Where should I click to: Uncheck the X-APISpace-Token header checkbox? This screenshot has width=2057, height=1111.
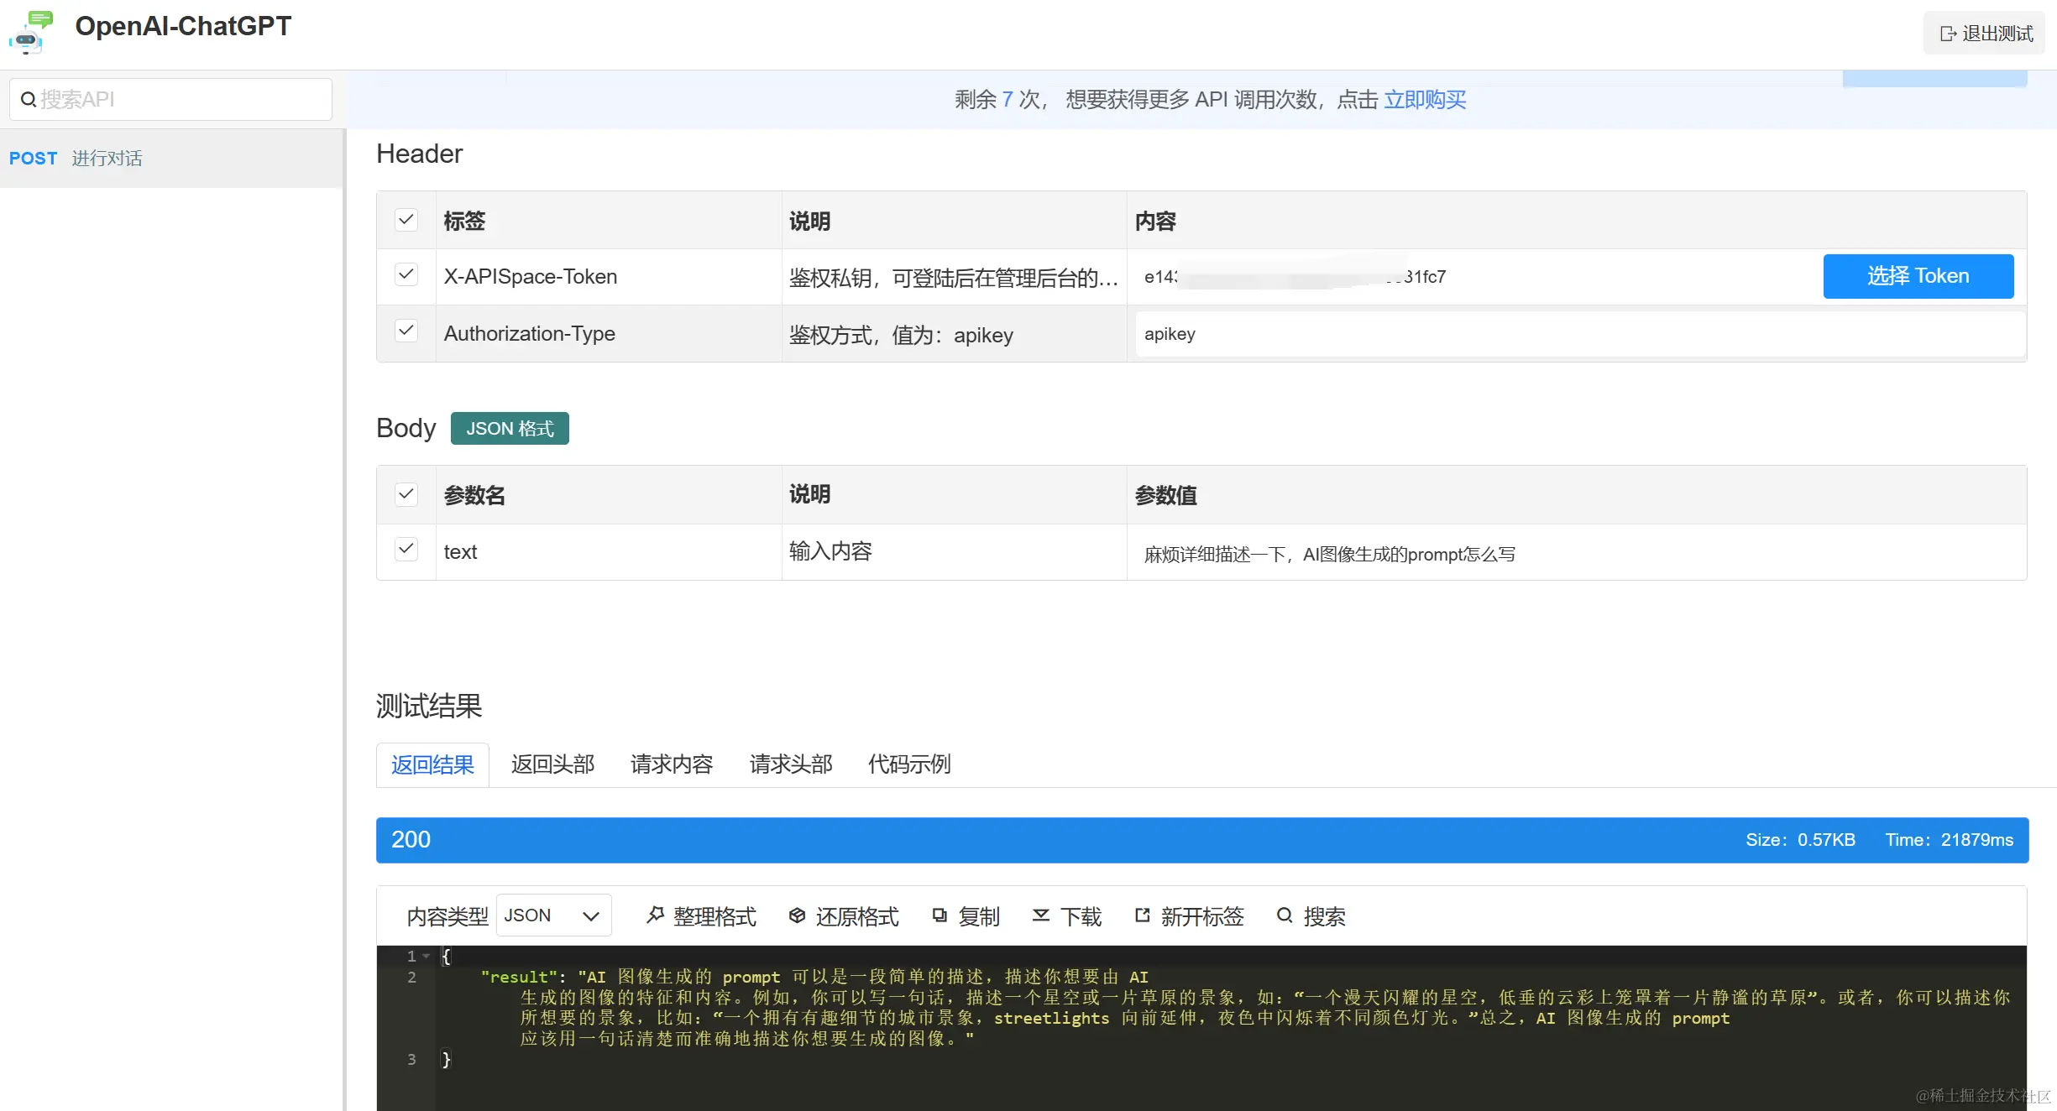pyautogui.click(x=406, y=275)
